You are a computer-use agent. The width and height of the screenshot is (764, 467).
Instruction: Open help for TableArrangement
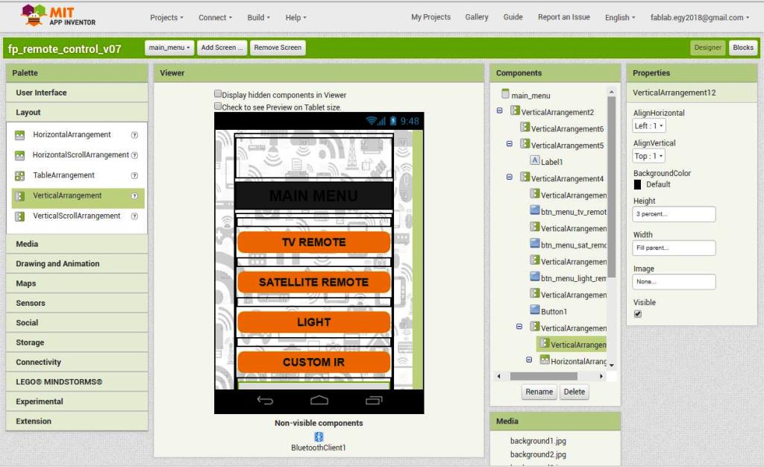[x=134, y=175]
